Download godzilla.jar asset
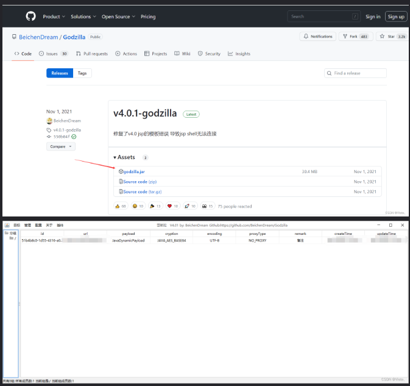 click(x=134, y=172)
